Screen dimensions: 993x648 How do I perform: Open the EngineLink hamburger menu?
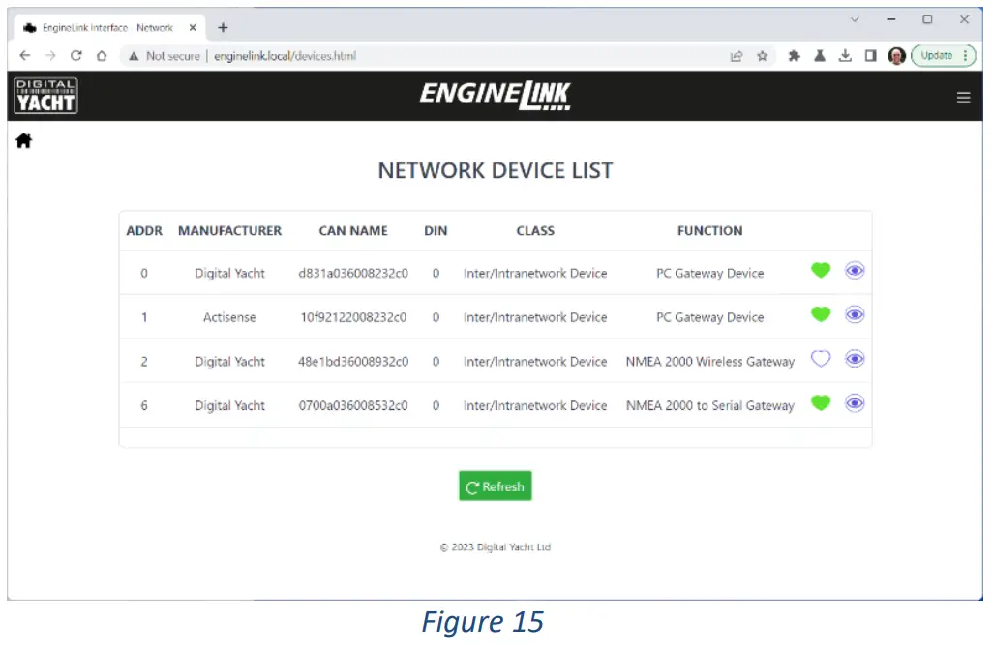[x=963, y=97]
